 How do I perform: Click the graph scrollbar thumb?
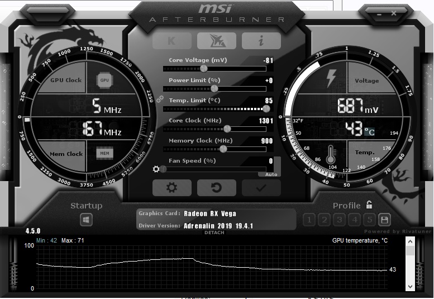[x=410, y=251]
